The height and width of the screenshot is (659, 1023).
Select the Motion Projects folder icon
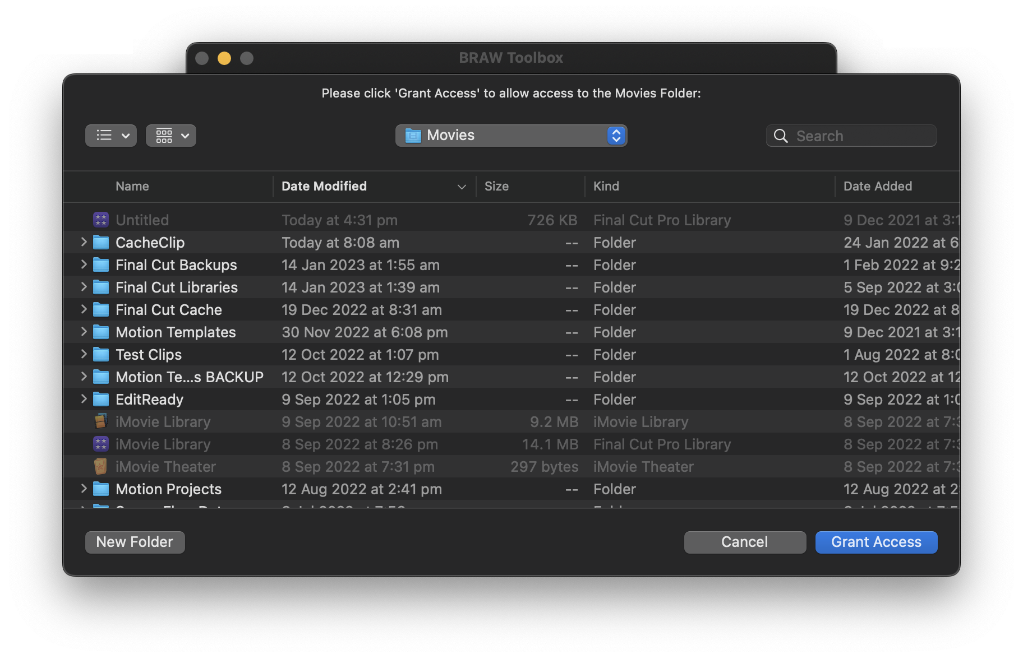[101, 489]
